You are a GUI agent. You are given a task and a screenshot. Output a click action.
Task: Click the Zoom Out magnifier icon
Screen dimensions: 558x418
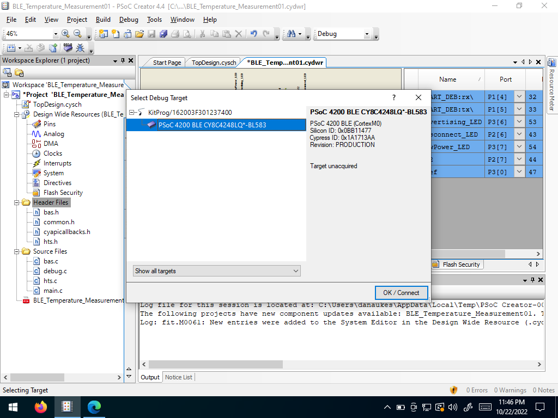coord(77,33)
